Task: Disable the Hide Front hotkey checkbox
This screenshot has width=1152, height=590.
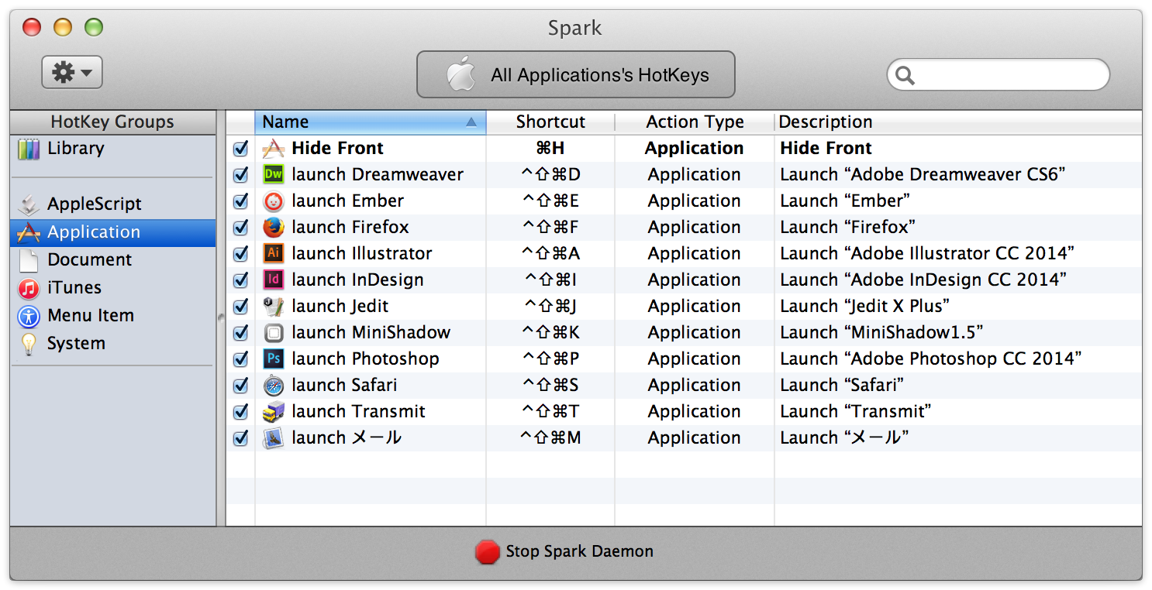Action: click(x=240, y=148)
